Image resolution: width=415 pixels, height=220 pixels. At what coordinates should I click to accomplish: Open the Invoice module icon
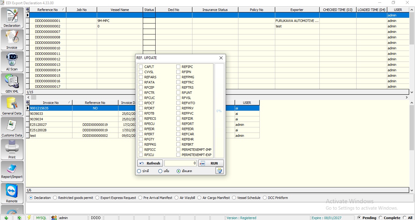coord(12,39)
